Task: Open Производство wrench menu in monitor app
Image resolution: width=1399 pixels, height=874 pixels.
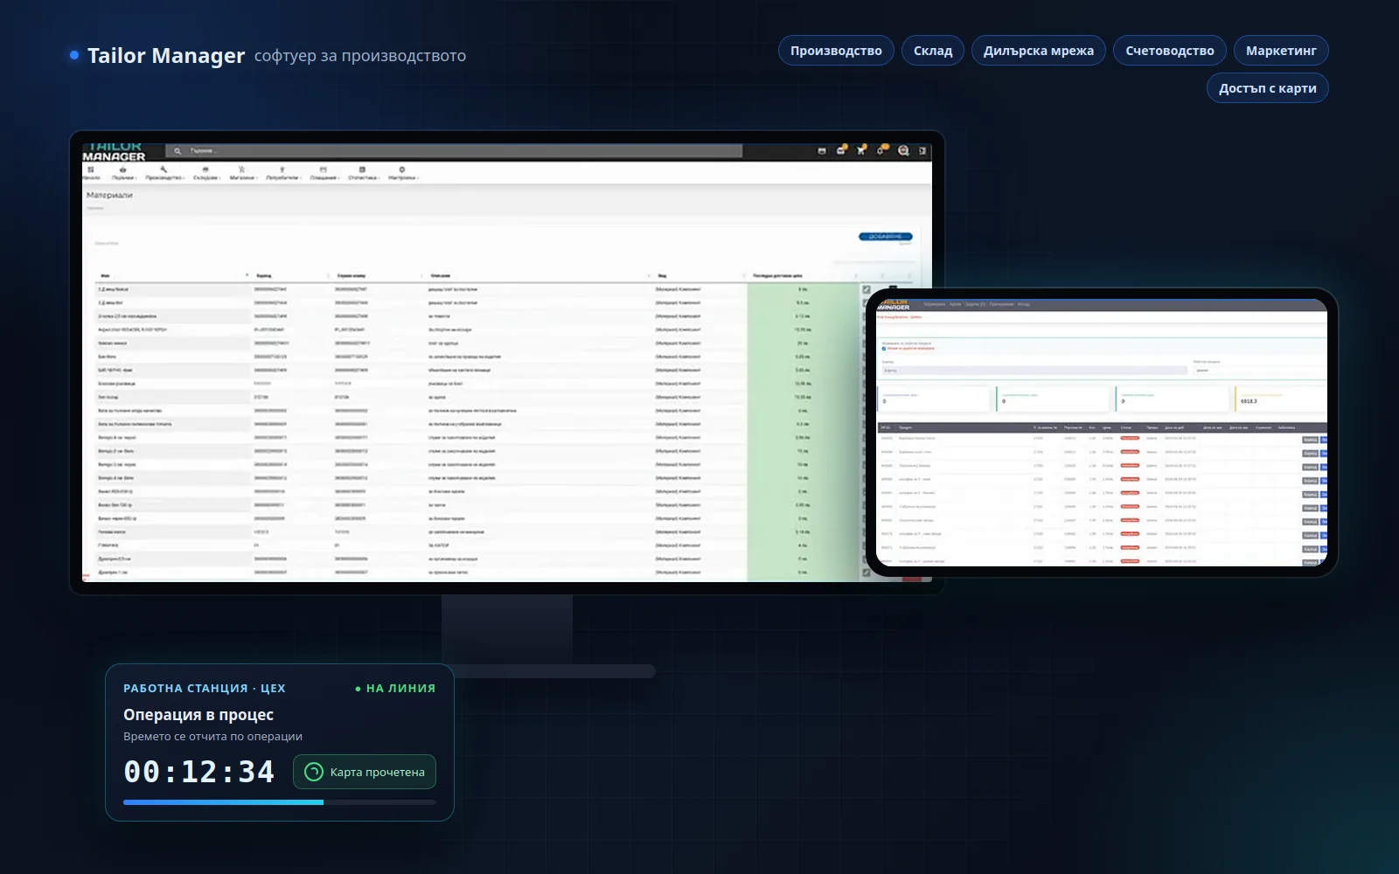Action: click(164, 173)
